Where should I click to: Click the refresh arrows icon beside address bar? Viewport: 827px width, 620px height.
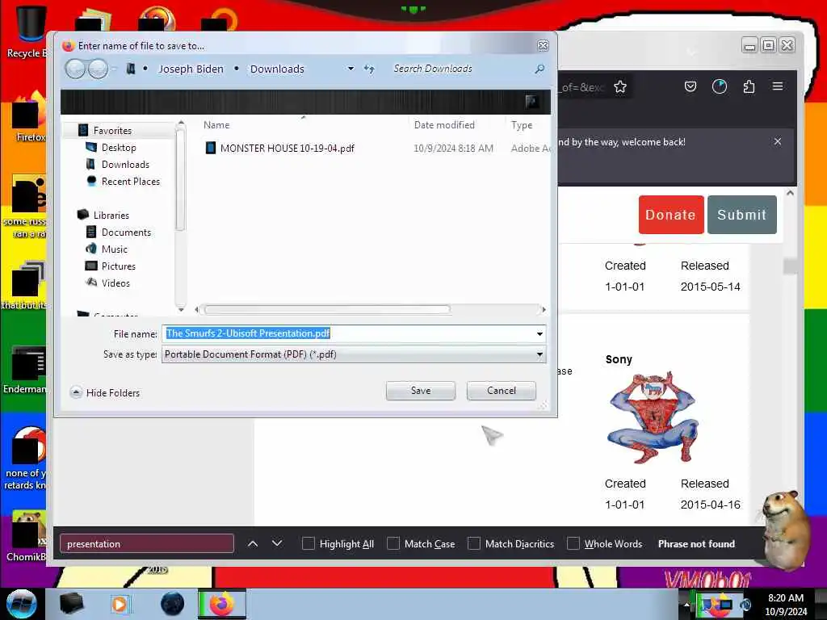point(368,69)
